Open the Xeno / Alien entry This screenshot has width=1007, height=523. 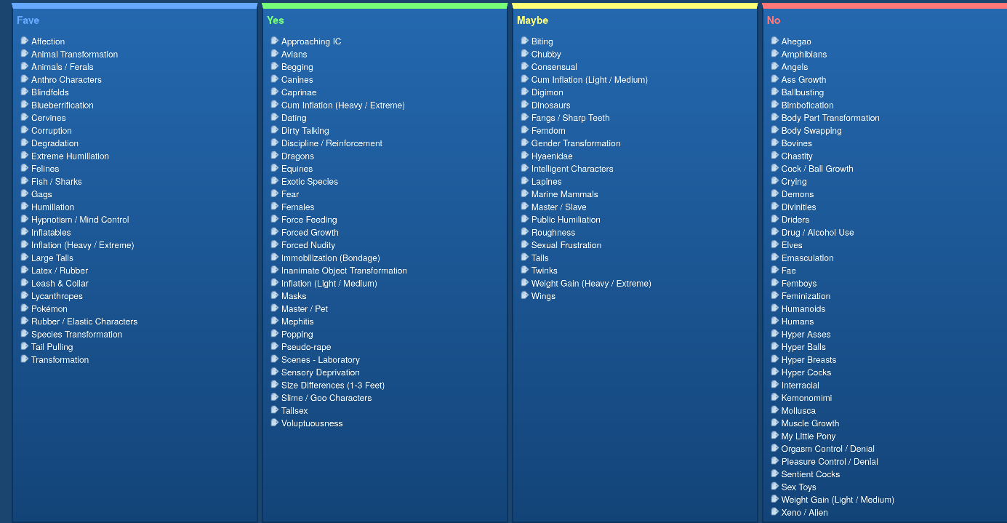point(804,513)
